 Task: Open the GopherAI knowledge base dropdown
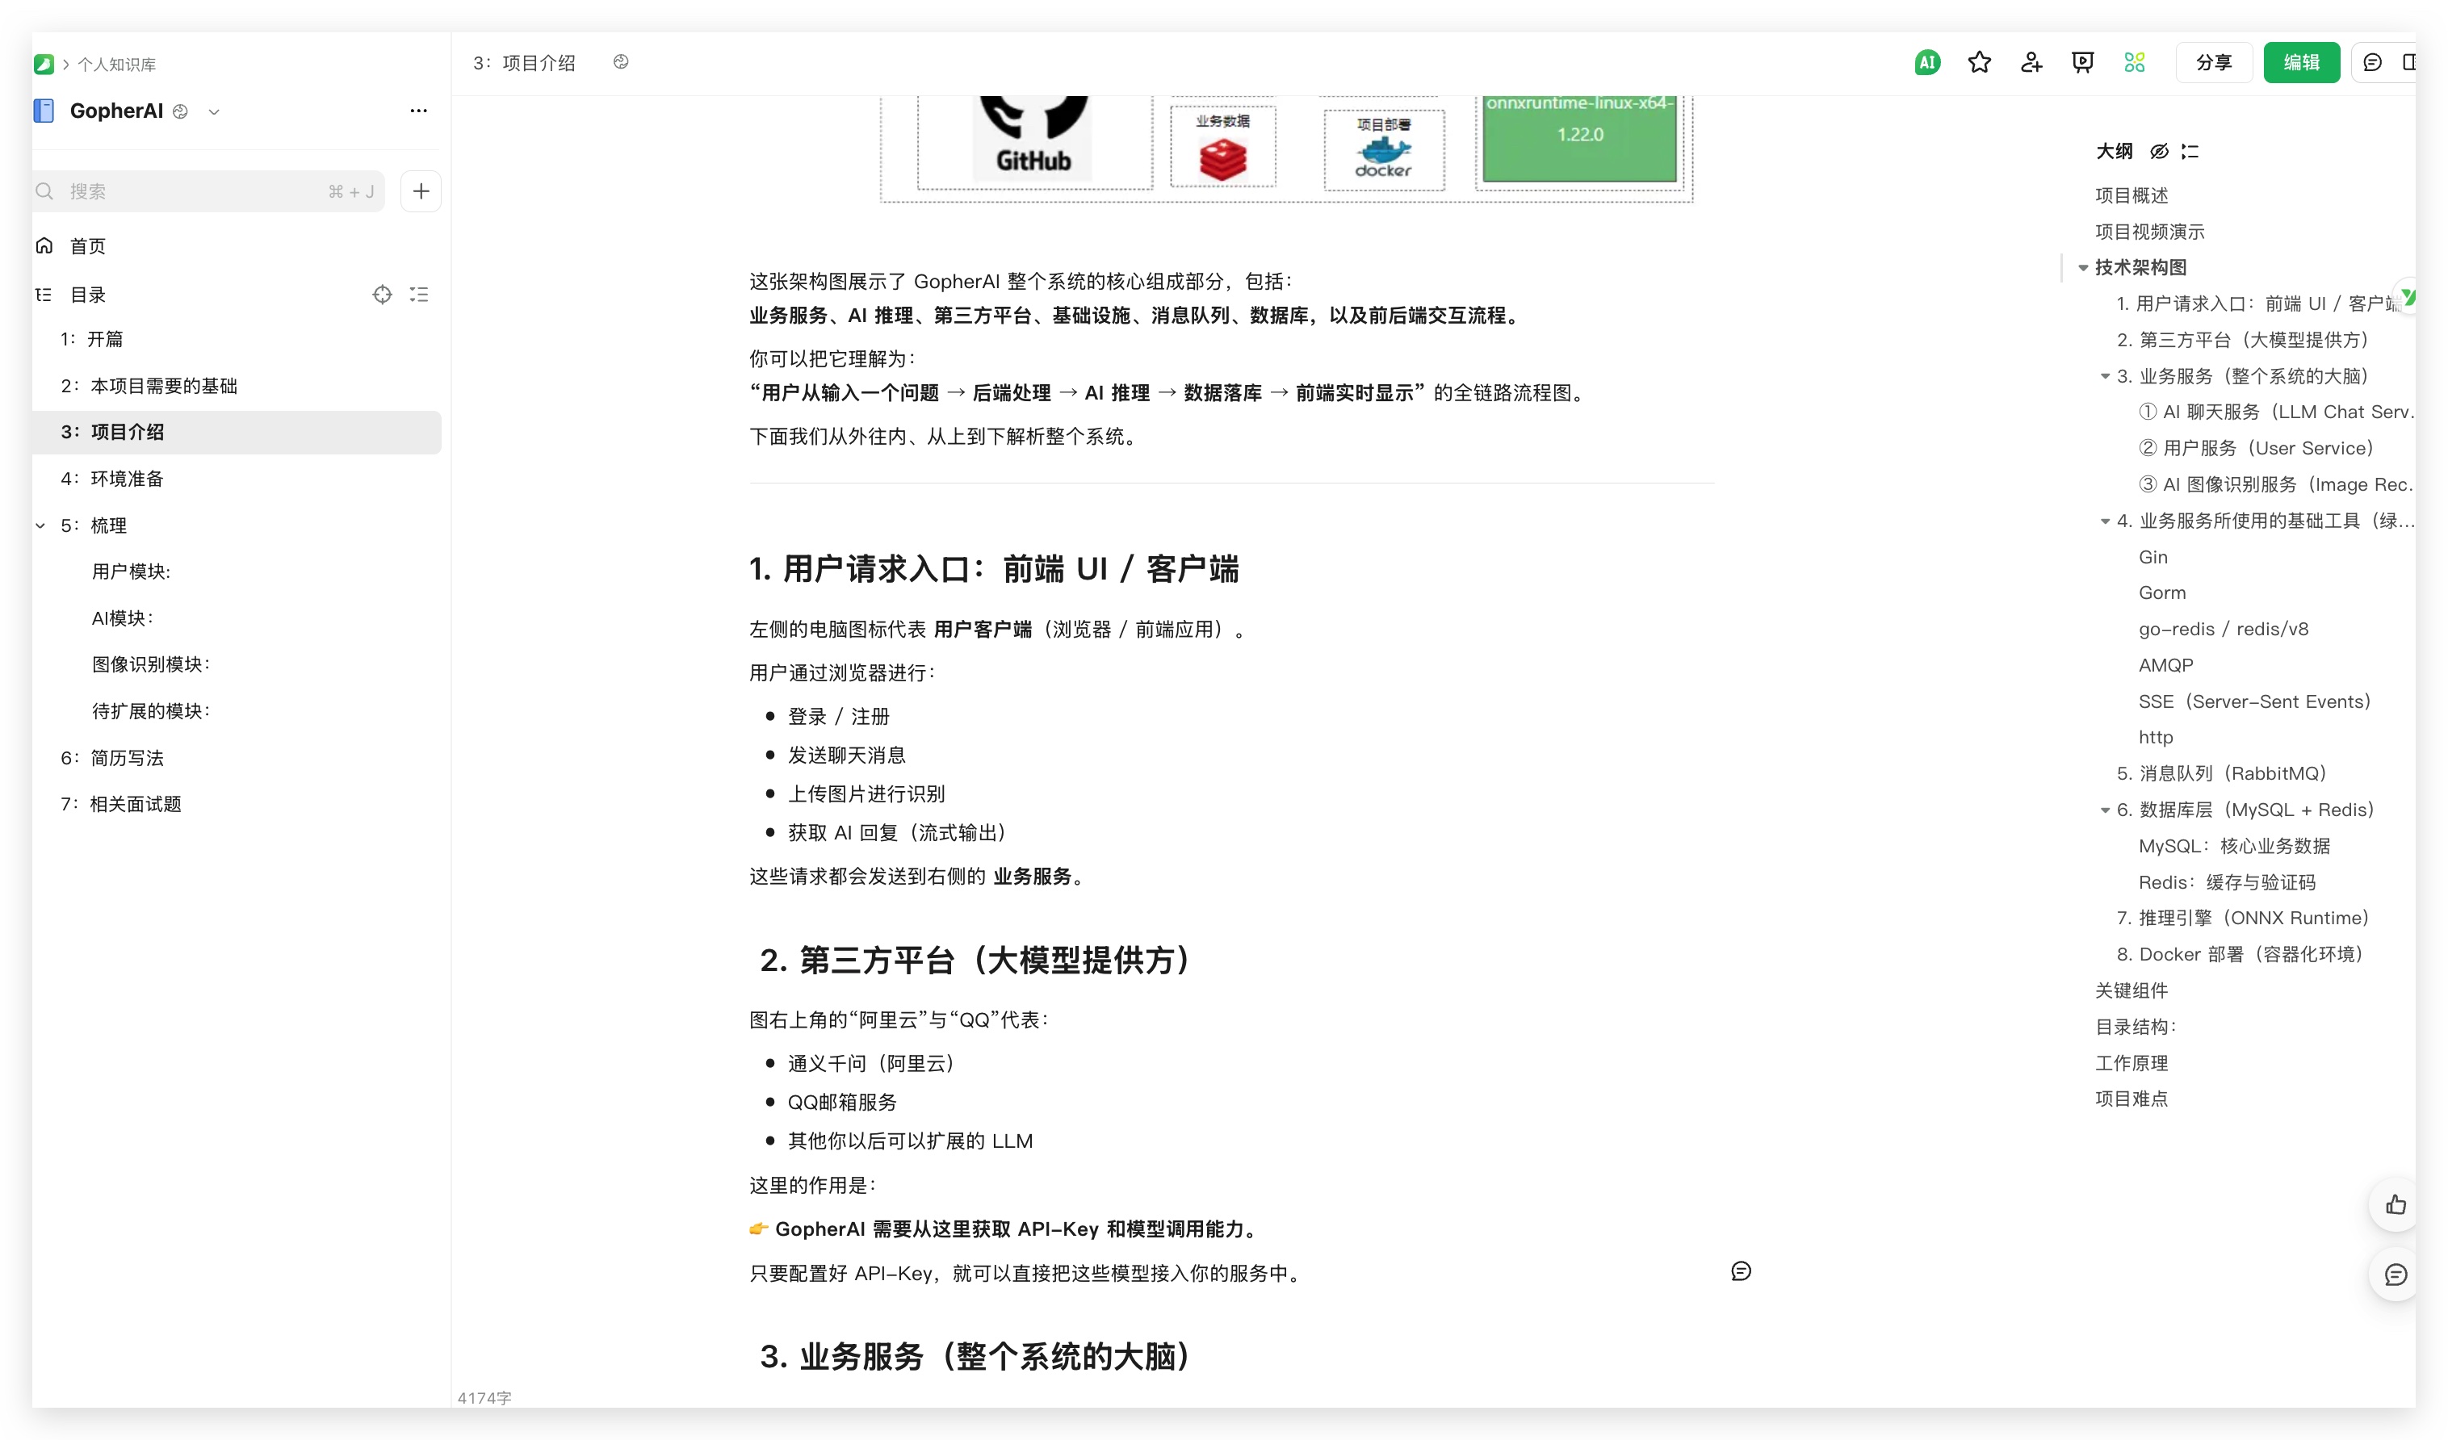pos(214,111)
